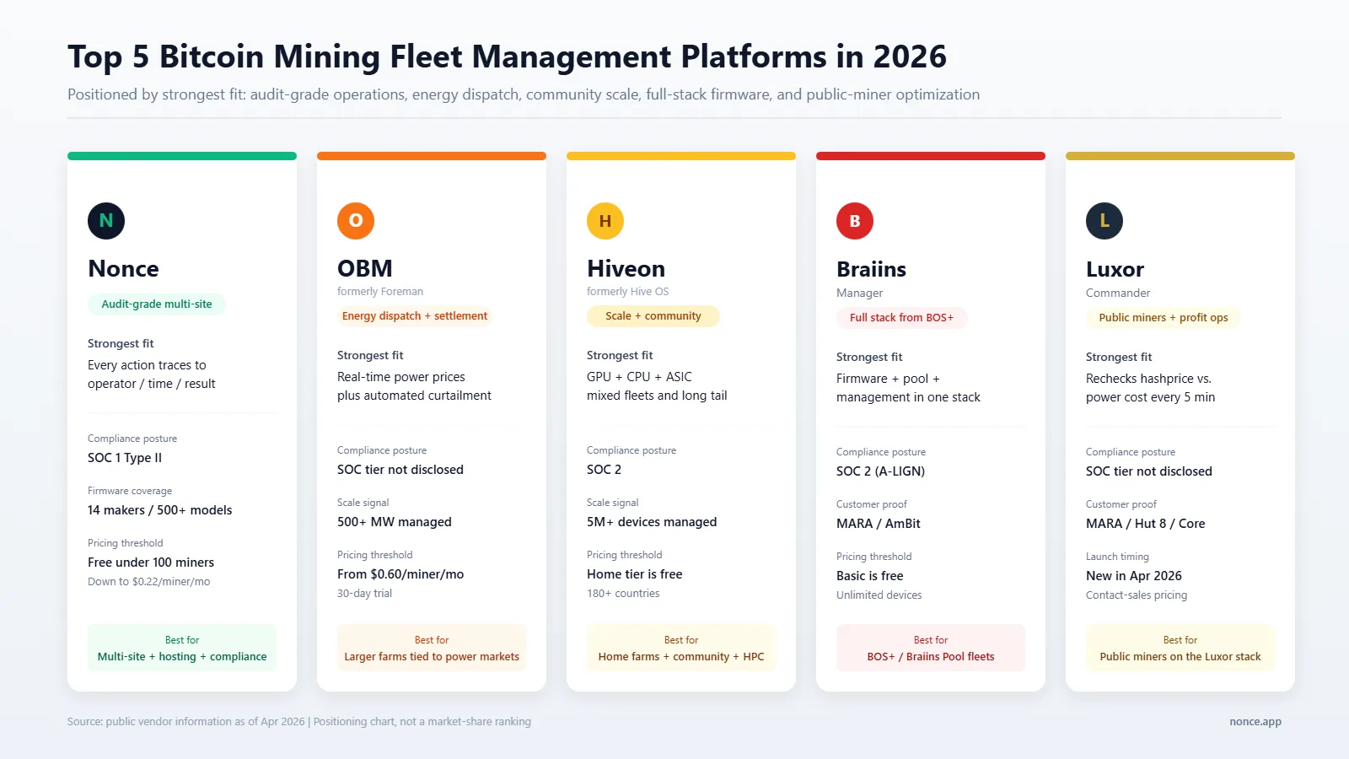Click the Nonce 'N' logo icon
This screenshot has height=759, width=1349.
coord(106,221)
